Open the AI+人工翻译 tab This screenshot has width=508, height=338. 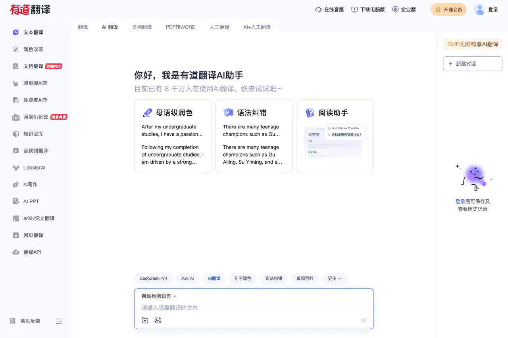coord(257,27)
